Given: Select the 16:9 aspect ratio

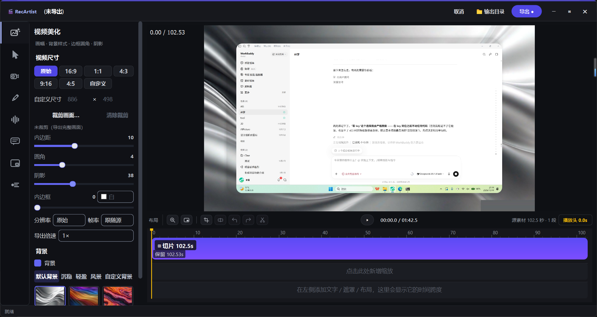Looking at the screenshot, I should click(x=71, y=71).
